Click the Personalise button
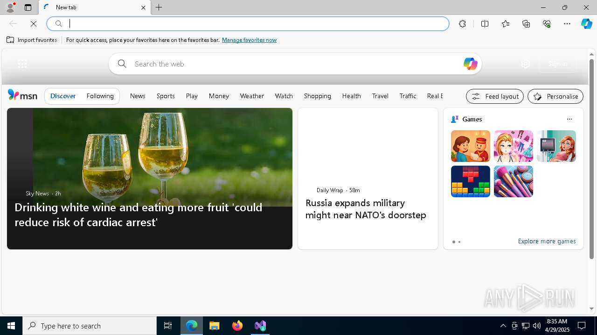 click(x=555, y=96)
